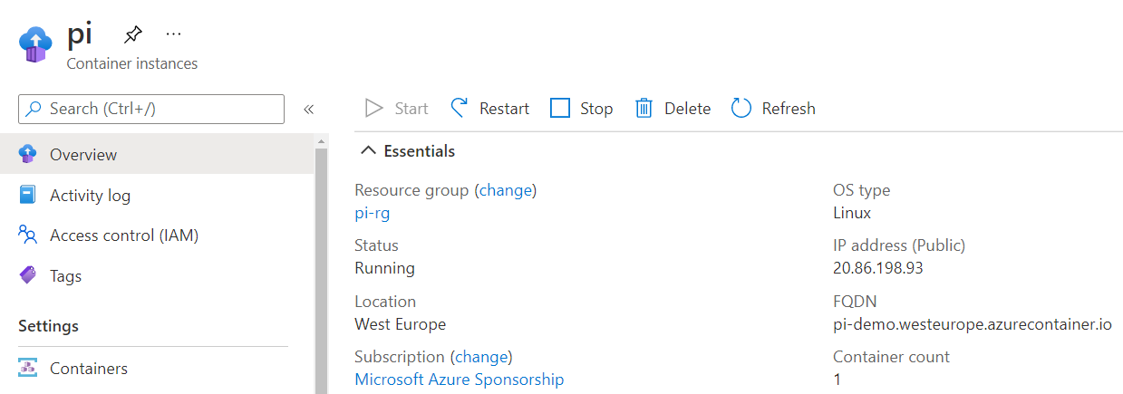Click the Delete trash can icon
Image resolution: width=1123 pixels, height=394 pixels.
click(x=644, y=109)
